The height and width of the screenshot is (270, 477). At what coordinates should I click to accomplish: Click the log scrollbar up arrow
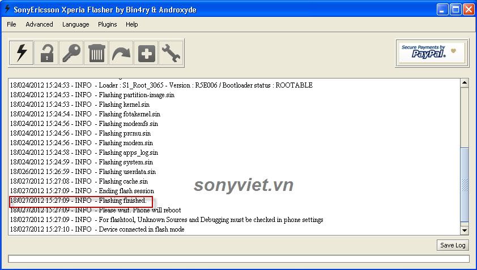(x=464, y=83)
